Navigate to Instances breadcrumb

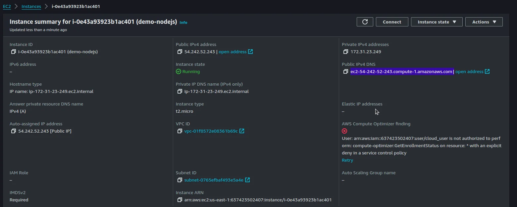[31, 6]
